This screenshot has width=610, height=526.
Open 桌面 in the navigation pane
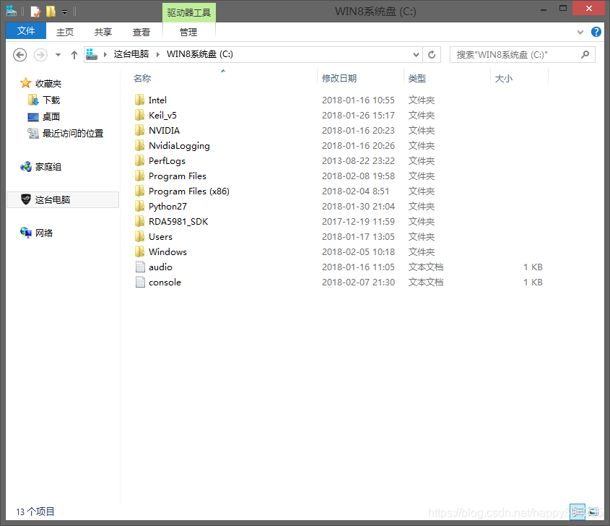click(51, 116)
